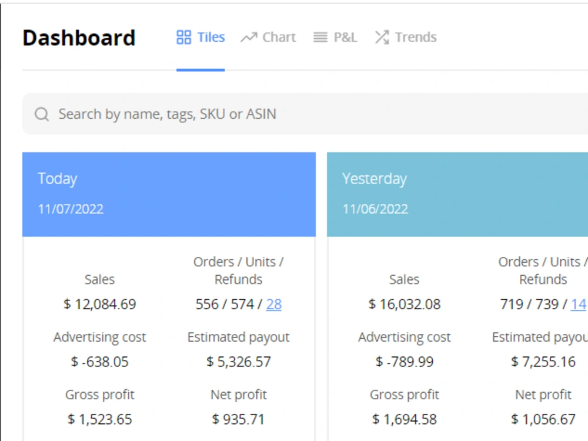
Task: Click Today's net profit $935.71
Action: pyautogui.click(x=239, y=419)
